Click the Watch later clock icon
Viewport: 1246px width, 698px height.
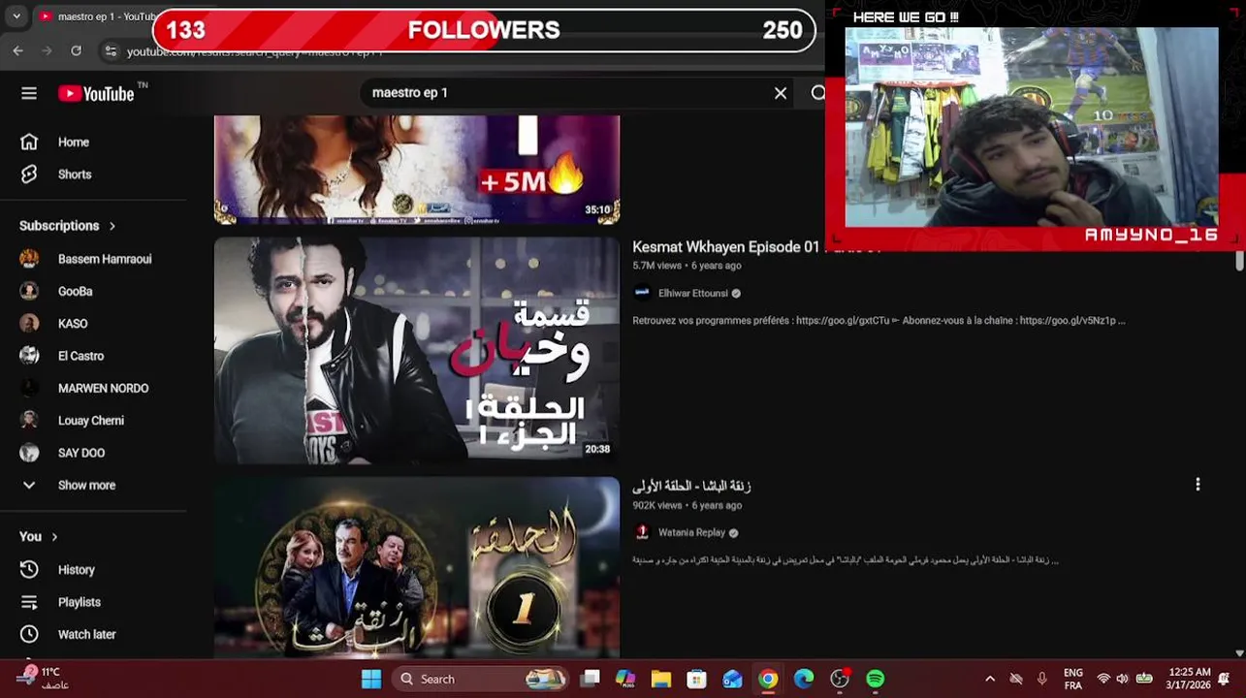[x=29, y=634]
